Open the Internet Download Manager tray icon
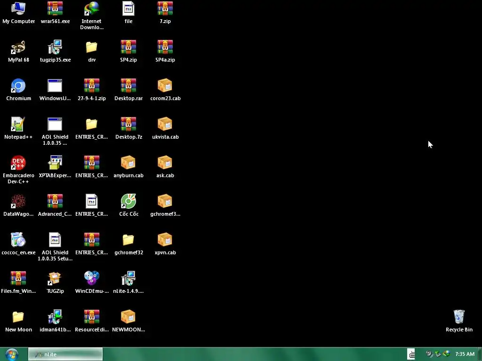The height and width of the screenshot is (361, 482). (x=446, y=354)
